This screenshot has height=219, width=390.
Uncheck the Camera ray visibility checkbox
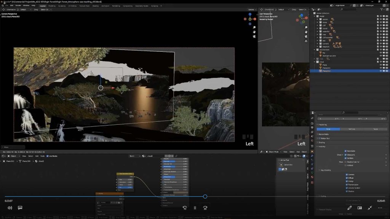point(346,175)
